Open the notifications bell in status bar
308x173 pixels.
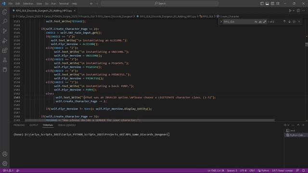click(x=304, y=171)
